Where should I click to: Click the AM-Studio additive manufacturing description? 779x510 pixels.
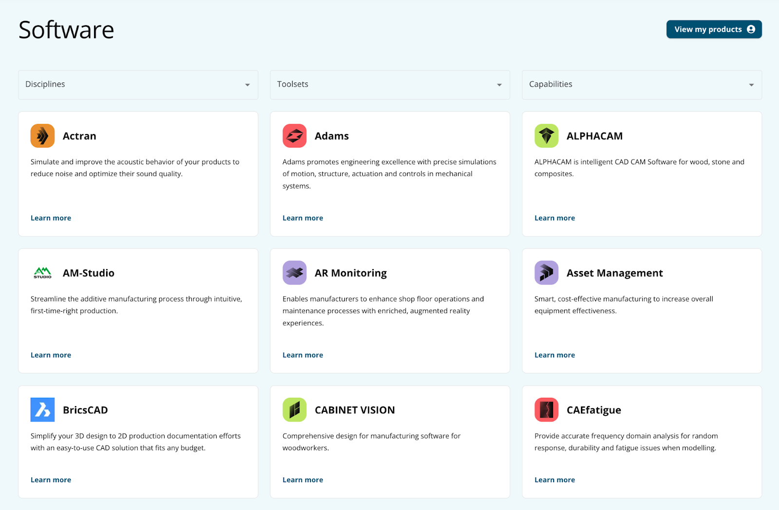[136, 305]
